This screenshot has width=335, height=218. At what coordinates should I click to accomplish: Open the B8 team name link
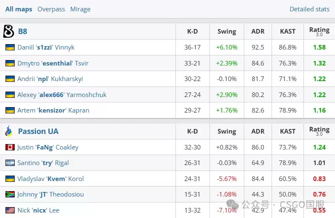[x=23, y=32]
